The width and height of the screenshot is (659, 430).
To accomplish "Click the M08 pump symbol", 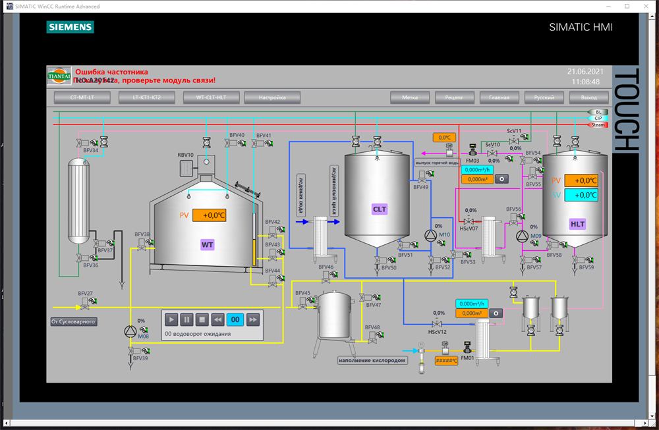I will coord(130,331).
